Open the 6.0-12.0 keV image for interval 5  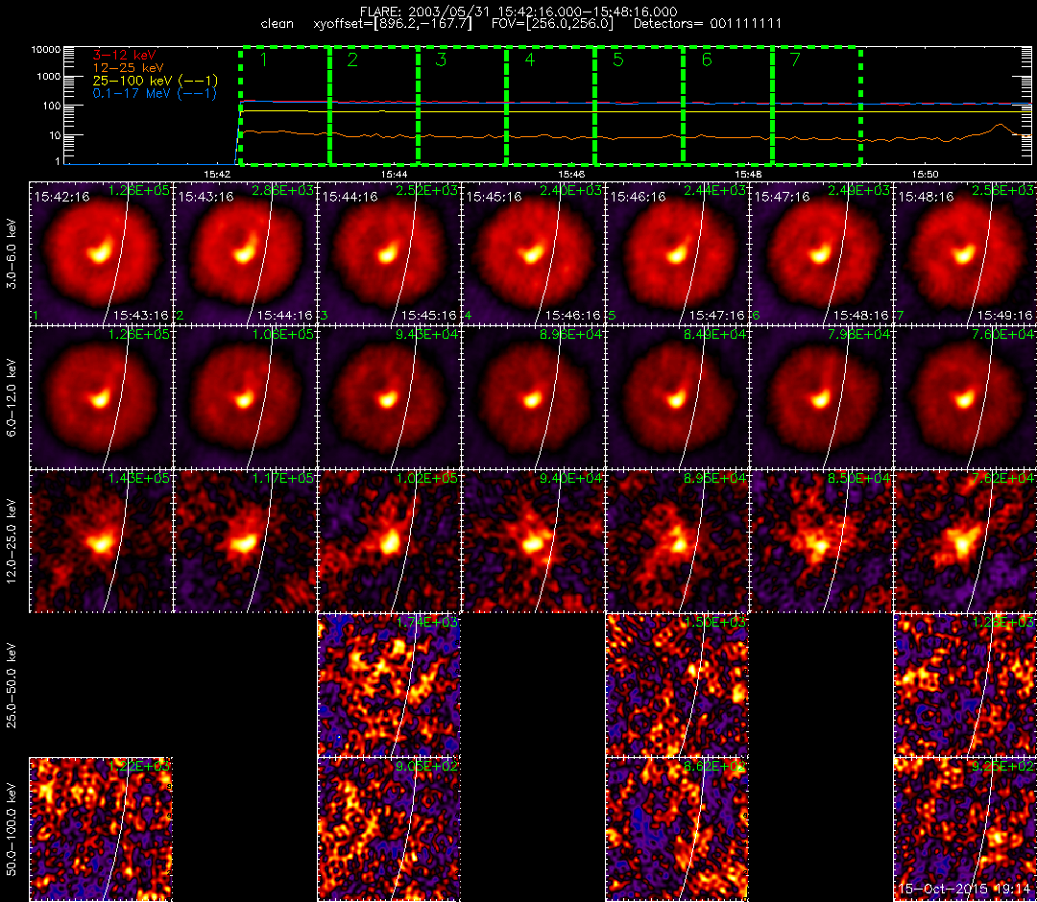pos(677,398)
